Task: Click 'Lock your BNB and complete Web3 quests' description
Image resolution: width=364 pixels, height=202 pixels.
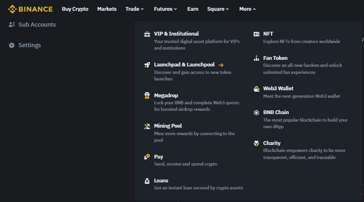Action: pos(197,106)
